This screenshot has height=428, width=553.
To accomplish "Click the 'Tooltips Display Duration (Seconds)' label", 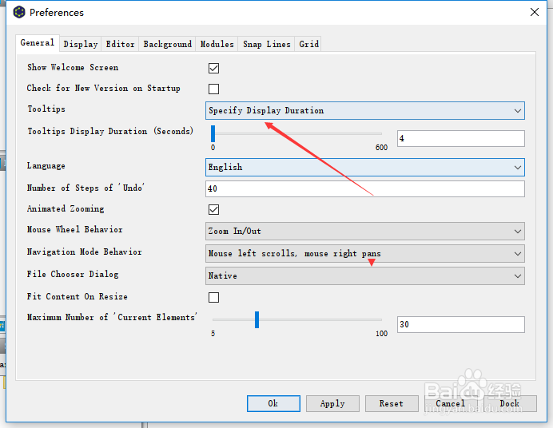I will click(110, 132).
